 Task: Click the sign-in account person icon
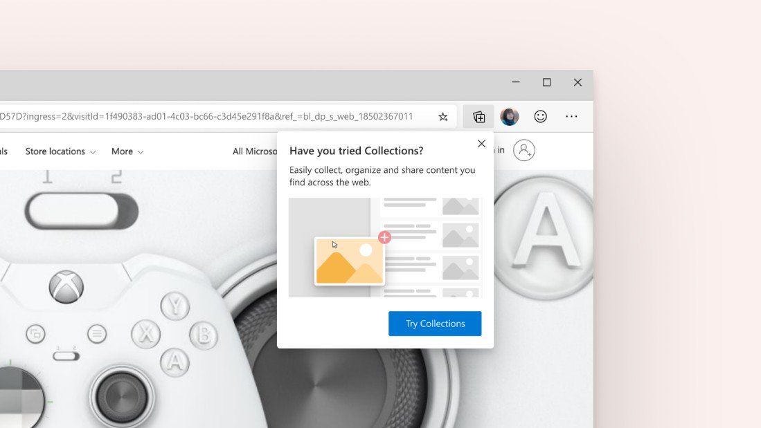[524, 150]
